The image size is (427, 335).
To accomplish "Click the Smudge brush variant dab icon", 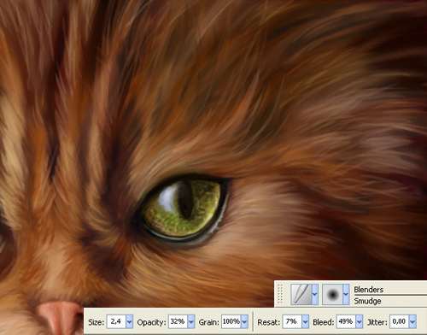I will (x=332, y=294).
